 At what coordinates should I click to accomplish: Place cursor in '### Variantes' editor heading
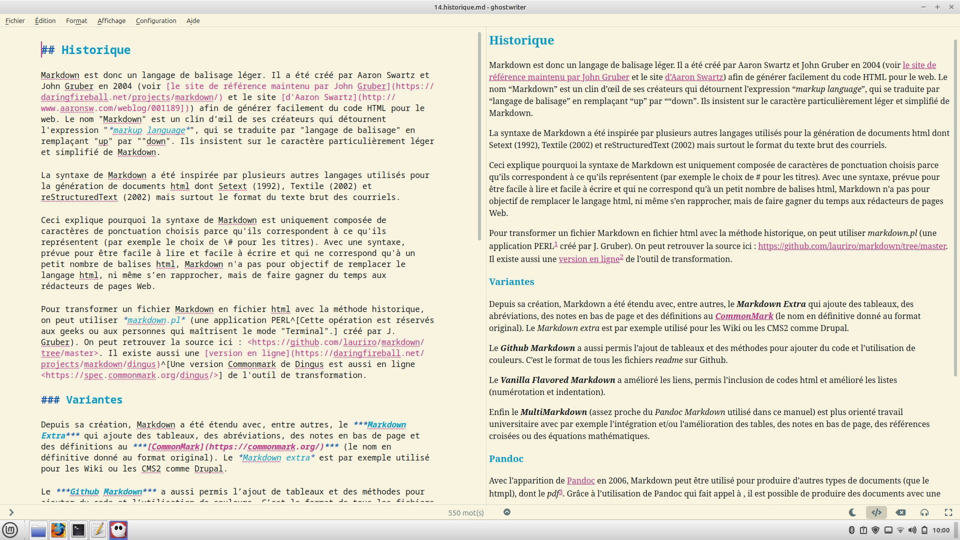81,400
